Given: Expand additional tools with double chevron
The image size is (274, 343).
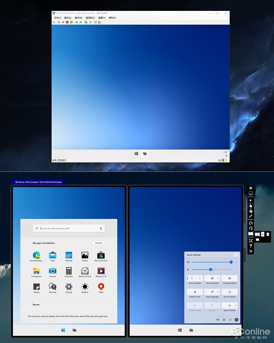Looking at the screenshot, I should pyautogui.click(x=251, y=251).
